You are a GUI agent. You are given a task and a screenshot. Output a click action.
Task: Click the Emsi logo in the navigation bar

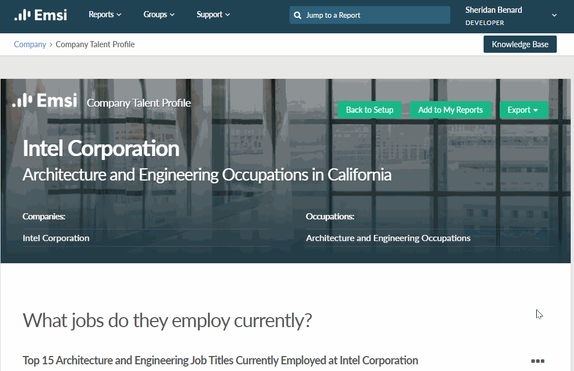tap(40, 15)
